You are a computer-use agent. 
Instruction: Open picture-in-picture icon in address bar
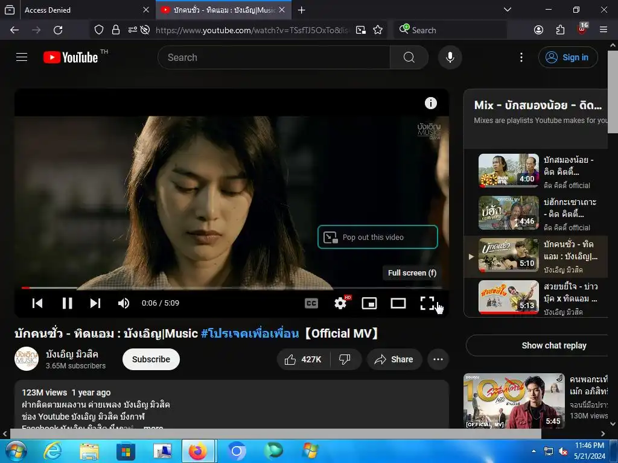point(361,30)
